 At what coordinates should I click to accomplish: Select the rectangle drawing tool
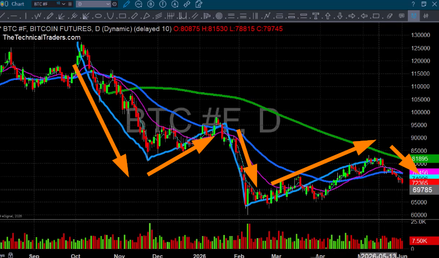(x=122, y=16)
